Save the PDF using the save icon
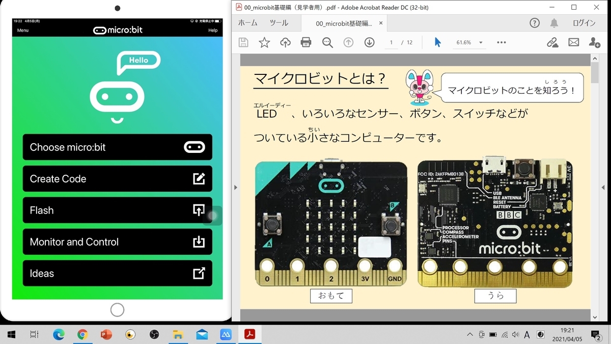 (243, 42)
